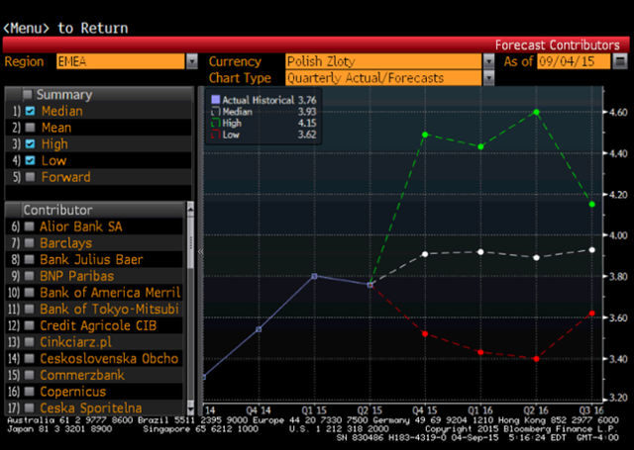Uncheck the Low checkbox

tap(30, 160)
